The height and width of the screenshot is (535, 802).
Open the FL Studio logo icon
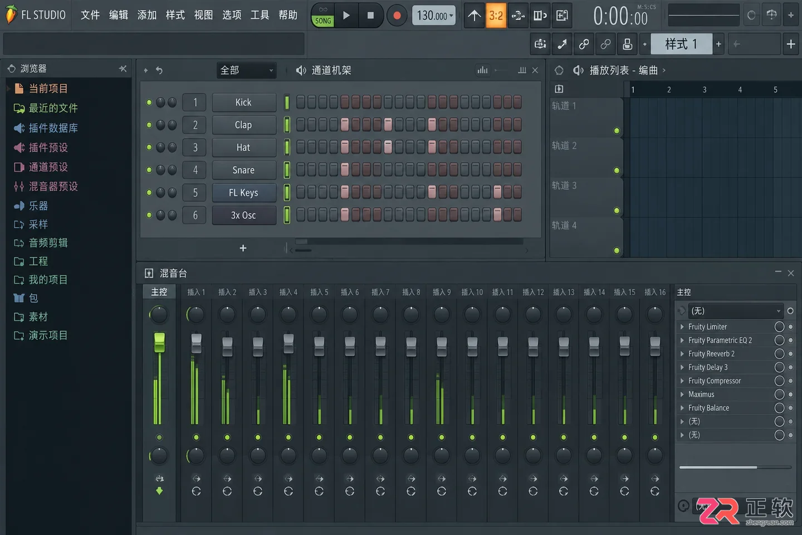coord(11,14)
